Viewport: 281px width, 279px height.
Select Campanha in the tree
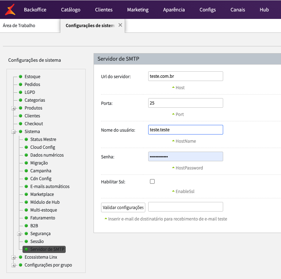(x=41, y=171)
